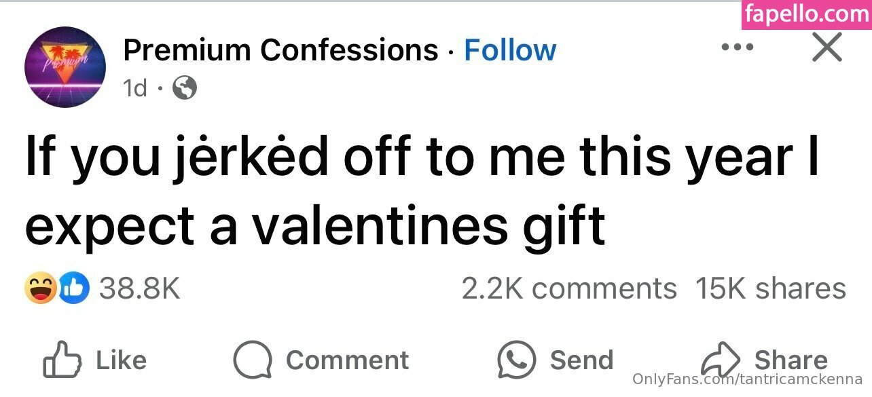Tap the Comment speech bubble icon
Image resolution: width=872 pixels, height=397 pixels.
coord(252,360)
